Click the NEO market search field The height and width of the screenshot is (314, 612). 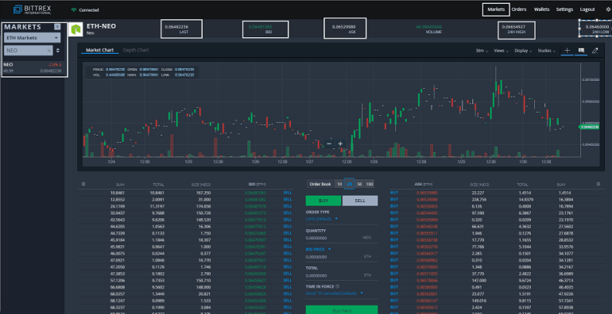pyautogui.click(x=28, y=50)
